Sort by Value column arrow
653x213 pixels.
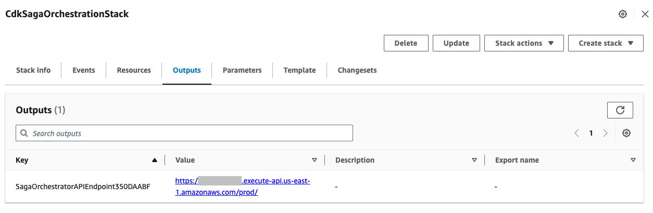point(314,161)
